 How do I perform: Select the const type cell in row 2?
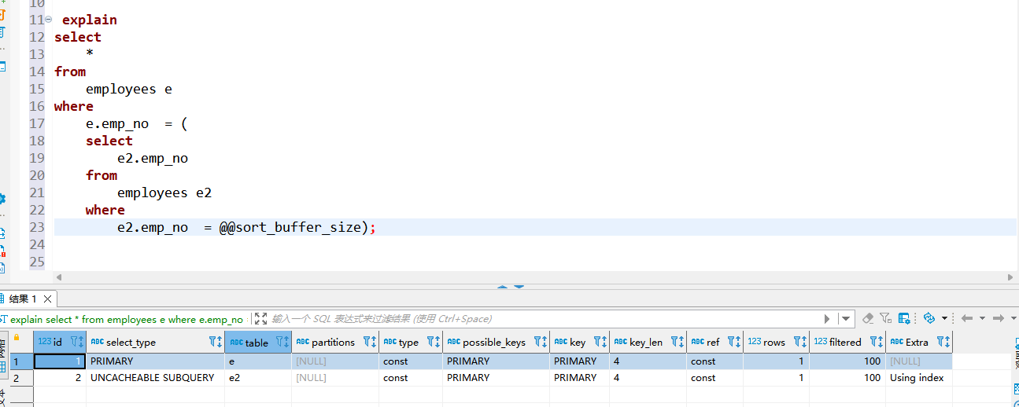pyautogui.click(x=411, y=378)
